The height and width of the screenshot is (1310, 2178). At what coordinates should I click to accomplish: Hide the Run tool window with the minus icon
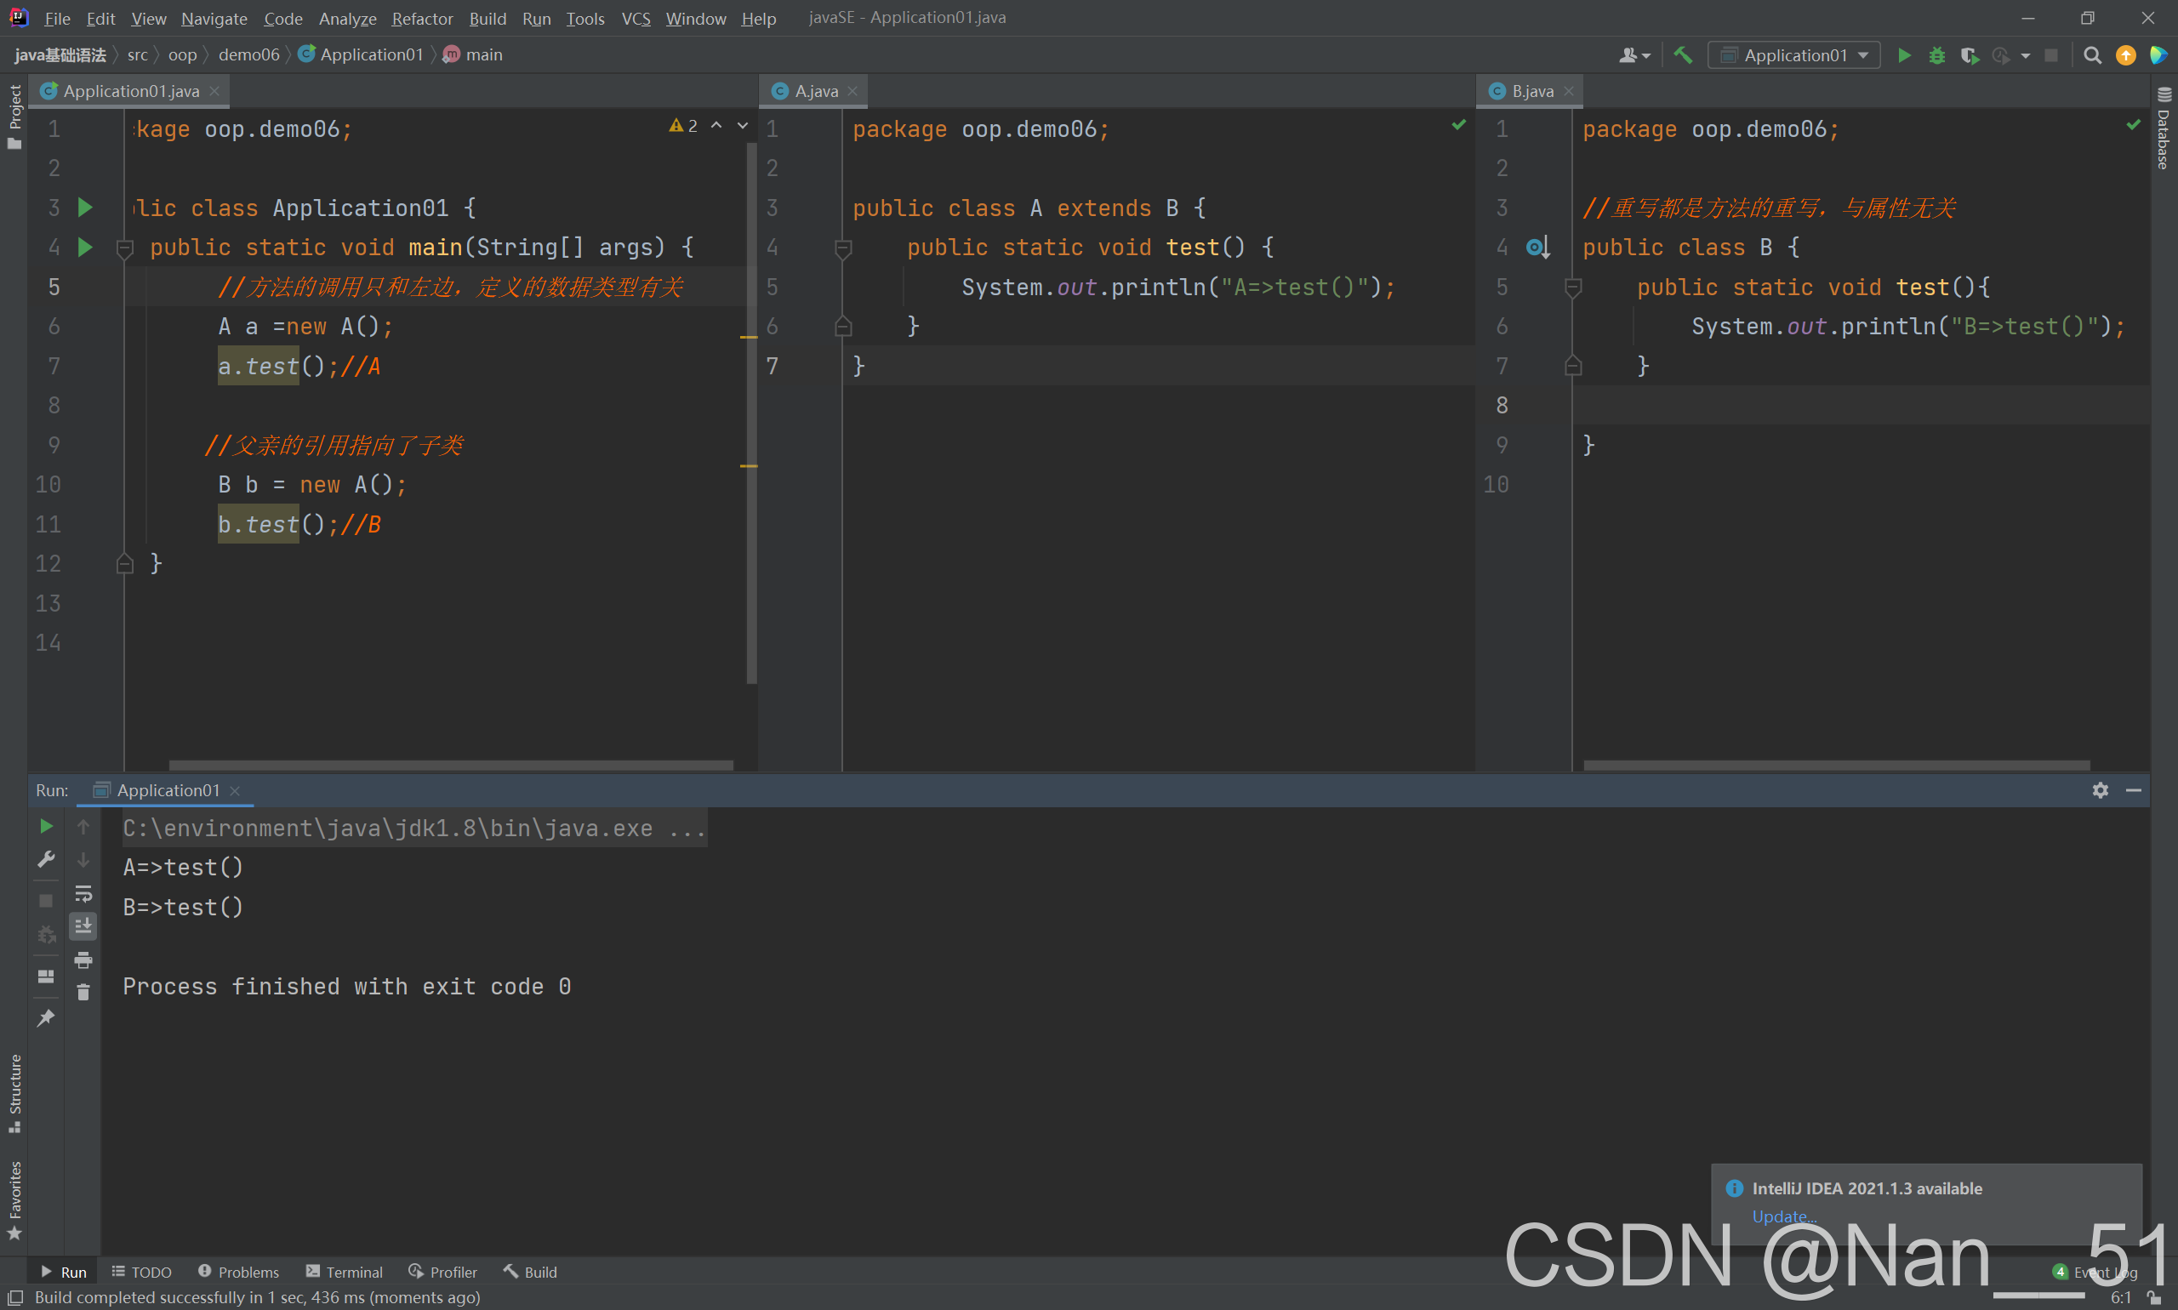tap(2134, 790)
